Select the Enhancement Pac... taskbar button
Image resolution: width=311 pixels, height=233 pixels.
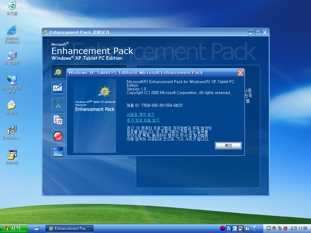tap(70, 229)
